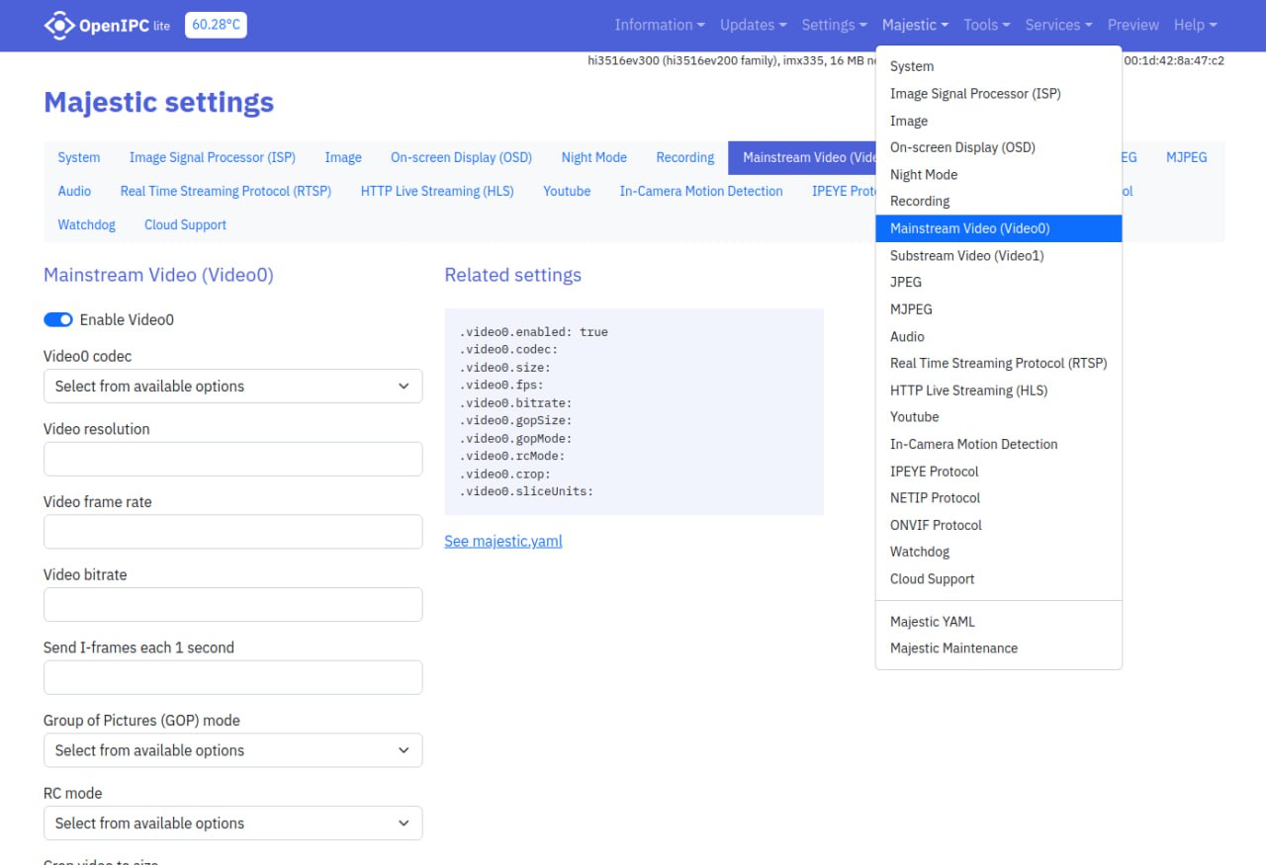Screen dimensions: 1266x865
Task: Focus the Video bitrate text field
Action: 232,604
